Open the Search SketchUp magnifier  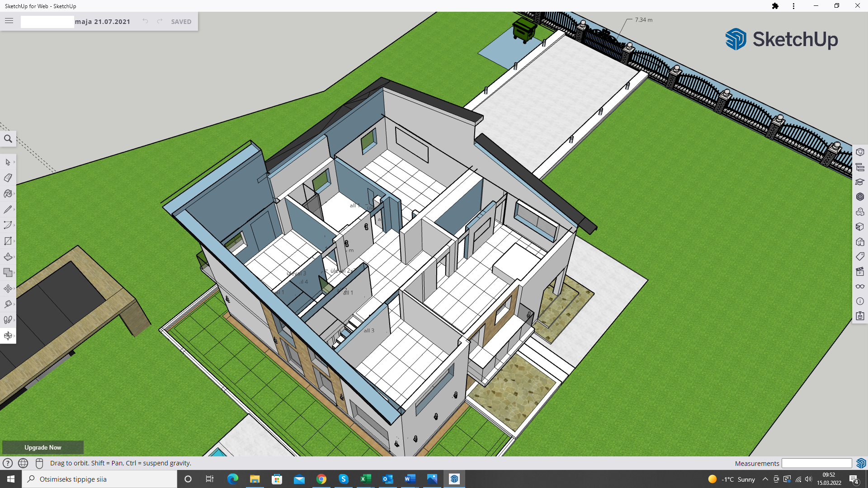tap(8, 139)
